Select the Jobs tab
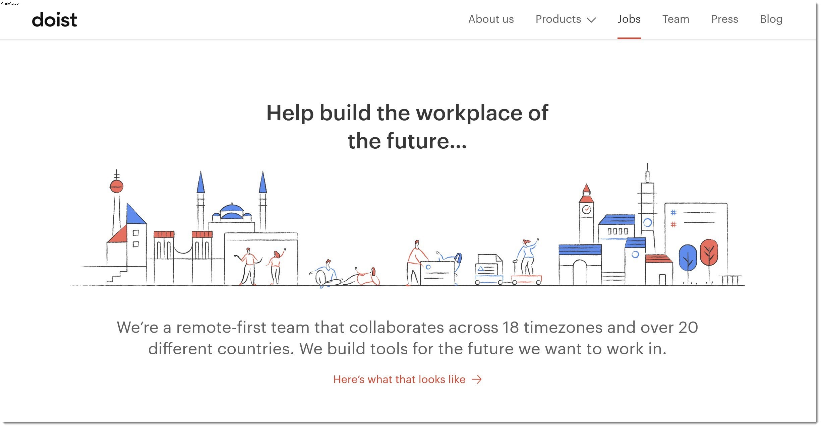821x427 pixels. (629, 19)
